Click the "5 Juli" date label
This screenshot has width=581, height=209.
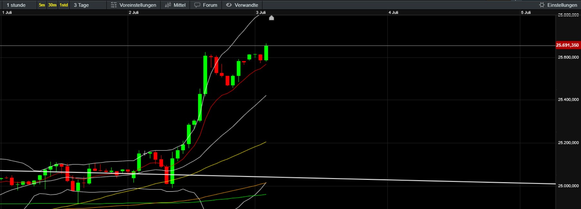pos(526,13)
